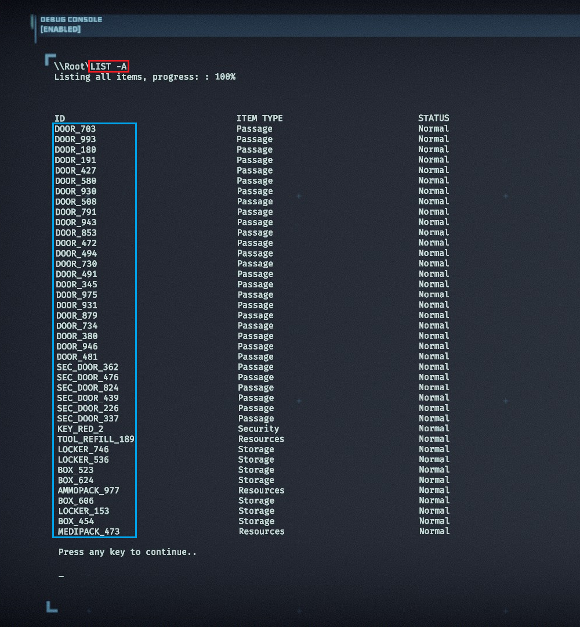The width and height of the screenshot is (580, 627).
Task: Select the DOOR_993 entry
Action: coord(75,139)
